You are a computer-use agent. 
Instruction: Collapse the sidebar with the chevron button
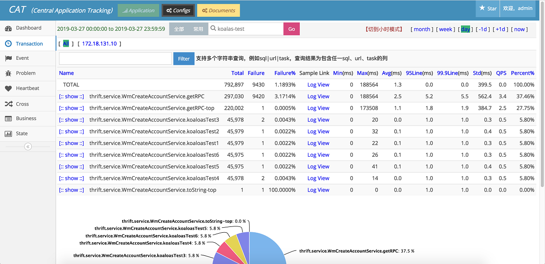(28, 147)
